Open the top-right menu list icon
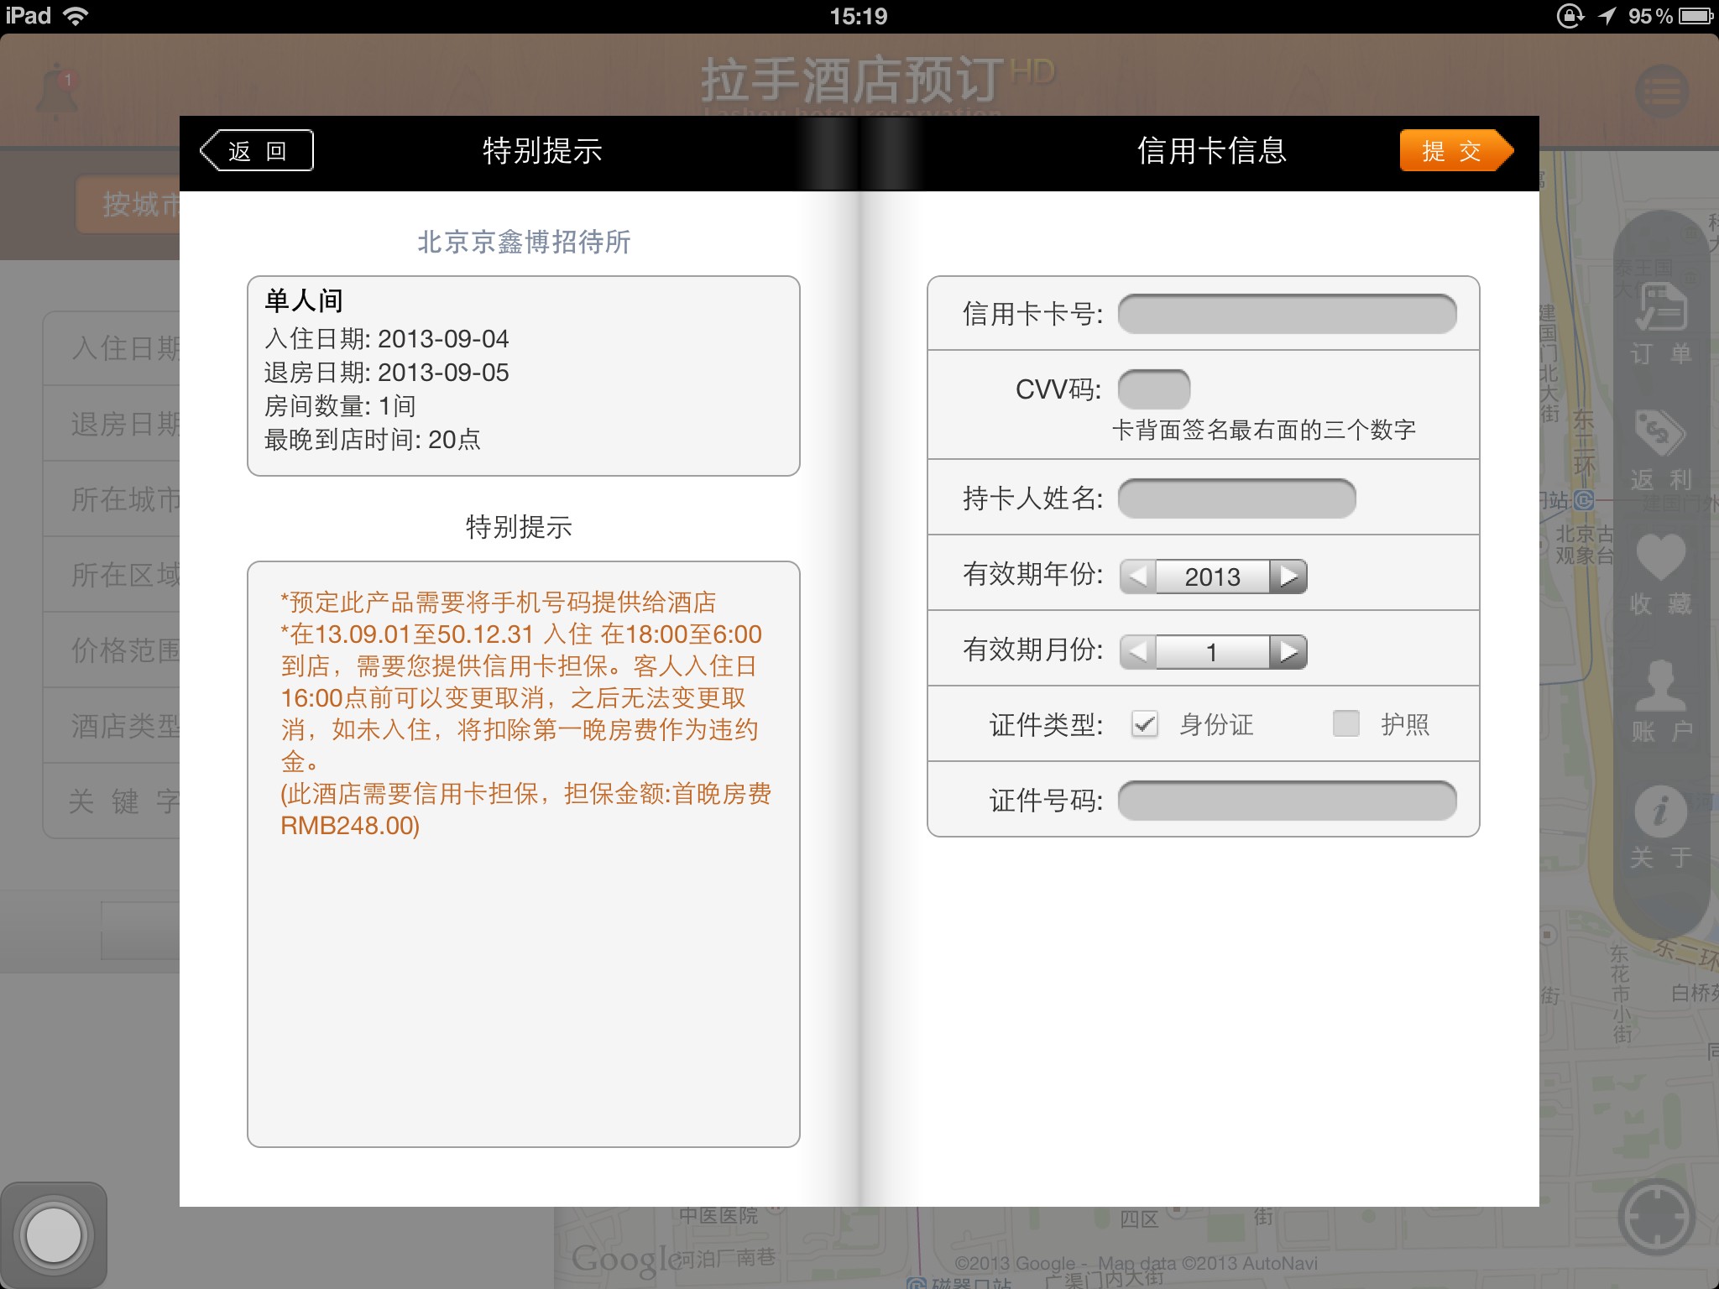Viewport: 1719px width, 1289px height. click(1662, 91)
